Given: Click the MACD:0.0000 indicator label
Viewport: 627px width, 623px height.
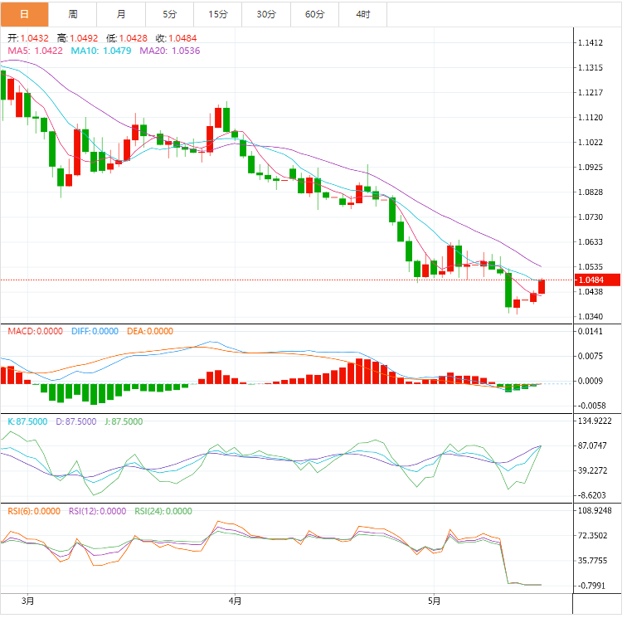Looking at the screenshot, I should tap(35, 331).
